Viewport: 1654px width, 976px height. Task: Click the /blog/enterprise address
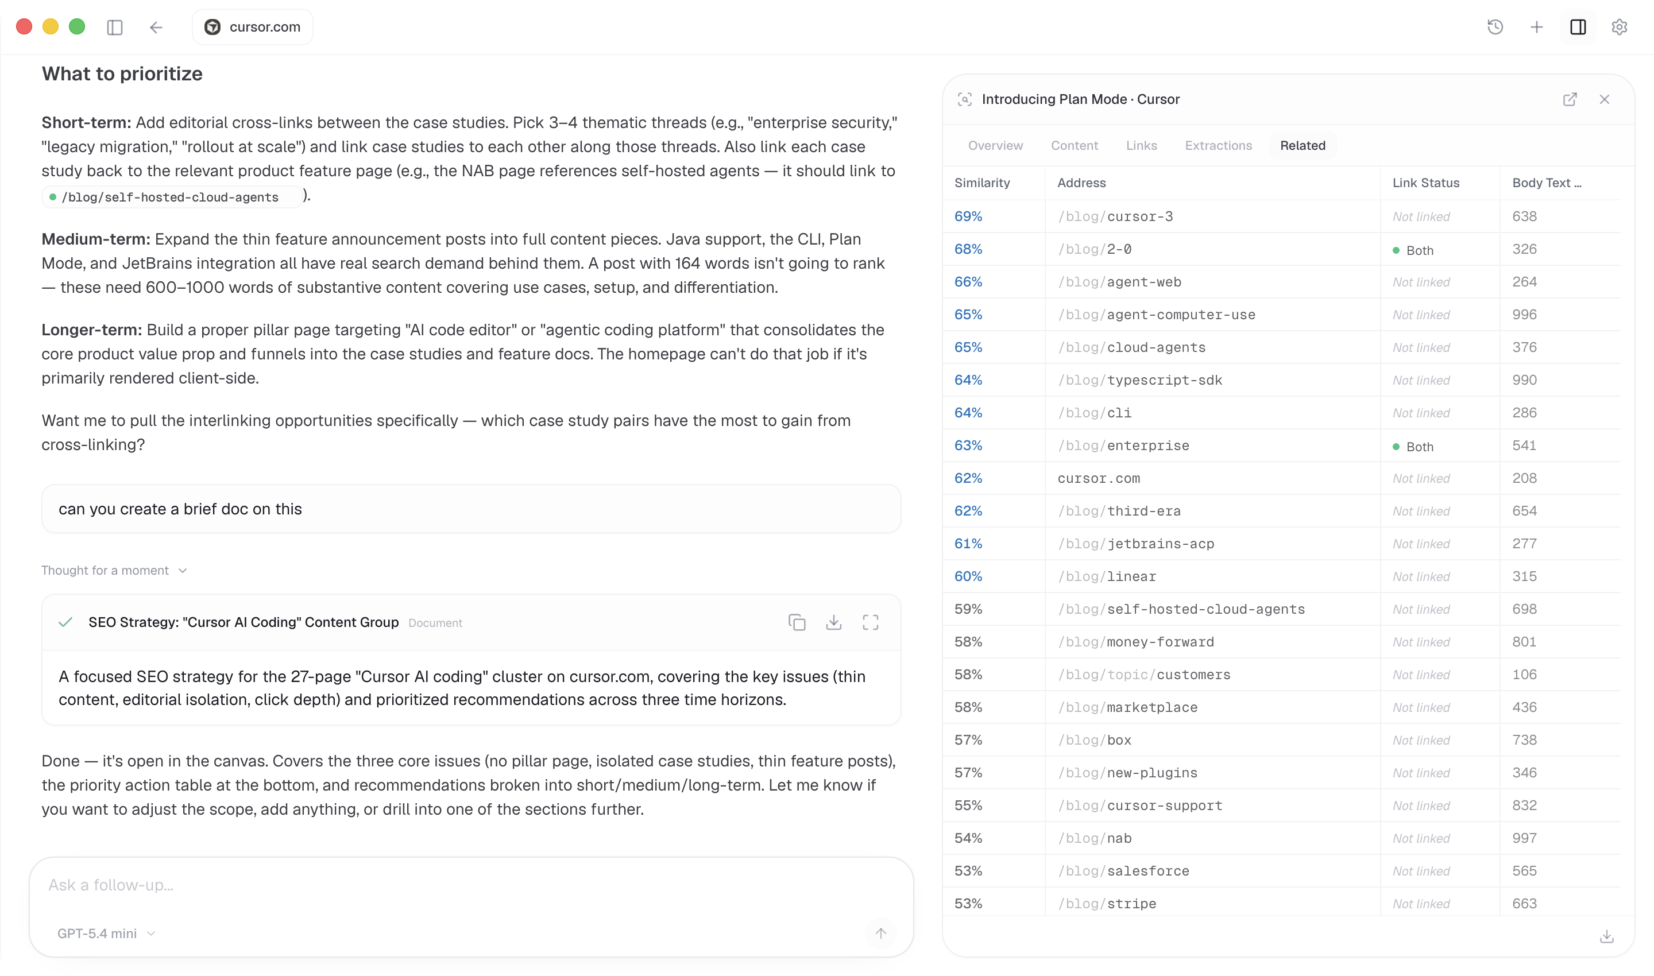click(x=1124, y=446)
